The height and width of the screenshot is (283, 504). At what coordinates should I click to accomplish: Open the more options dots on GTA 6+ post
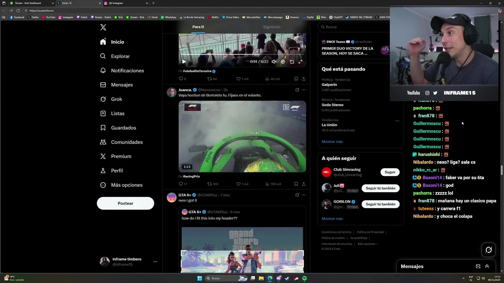[x=304, y=195]
